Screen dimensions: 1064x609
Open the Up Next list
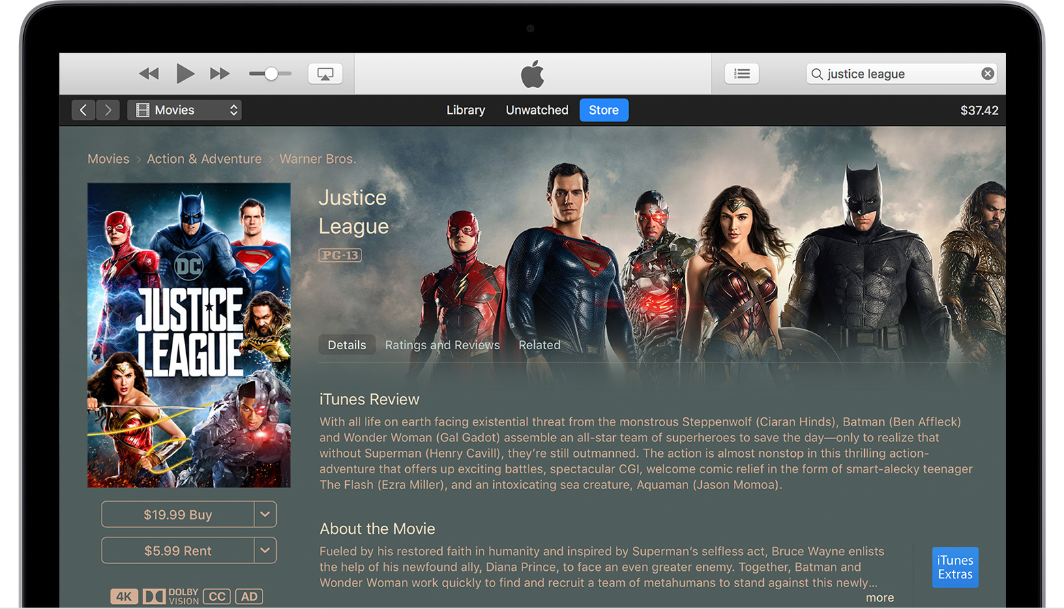pos(742,74)
